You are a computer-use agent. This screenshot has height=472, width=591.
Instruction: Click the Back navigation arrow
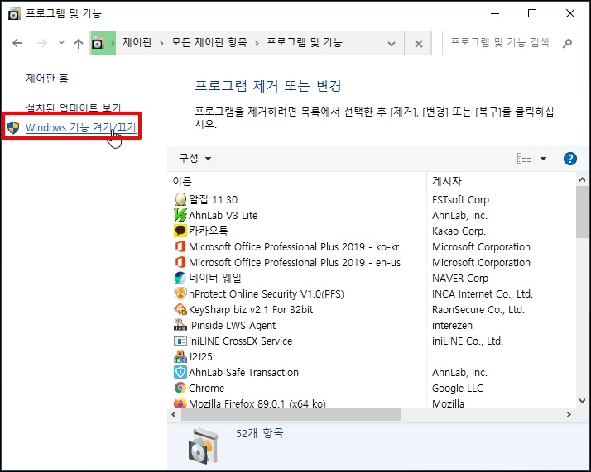[17, 43]
